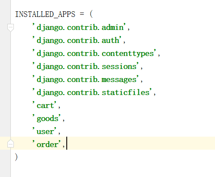This screenshot has height=177, width=215.
Task: Click the 'django.contrib.contenttypes' string
Action: pos(94,53)
